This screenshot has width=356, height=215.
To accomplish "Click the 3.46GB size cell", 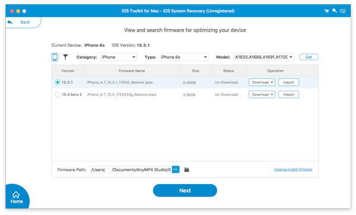I will (189, 83).
